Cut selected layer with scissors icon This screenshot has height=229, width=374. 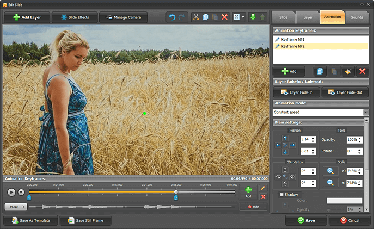tap(196, 17)
